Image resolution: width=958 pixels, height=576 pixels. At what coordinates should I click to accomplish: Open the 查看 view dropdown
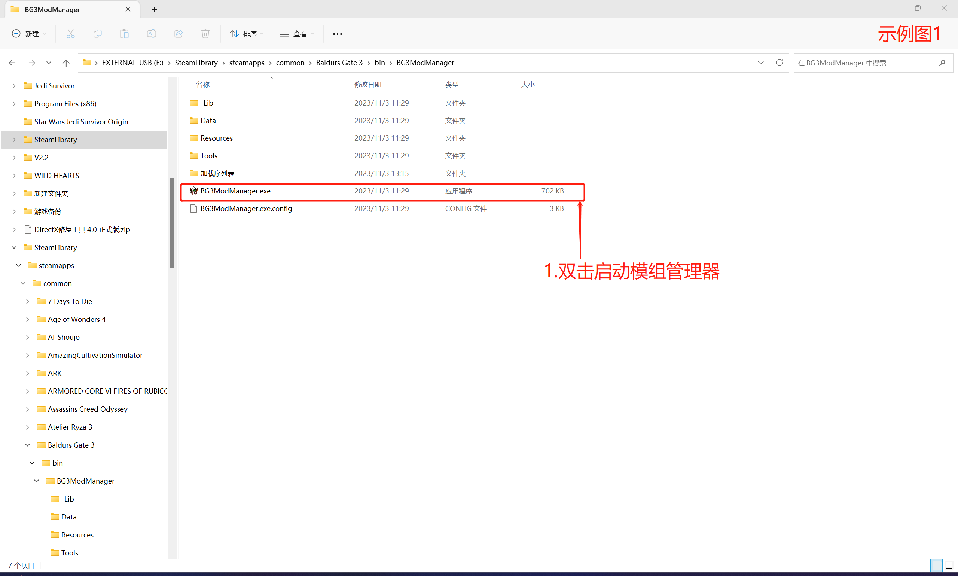(297, 34)
